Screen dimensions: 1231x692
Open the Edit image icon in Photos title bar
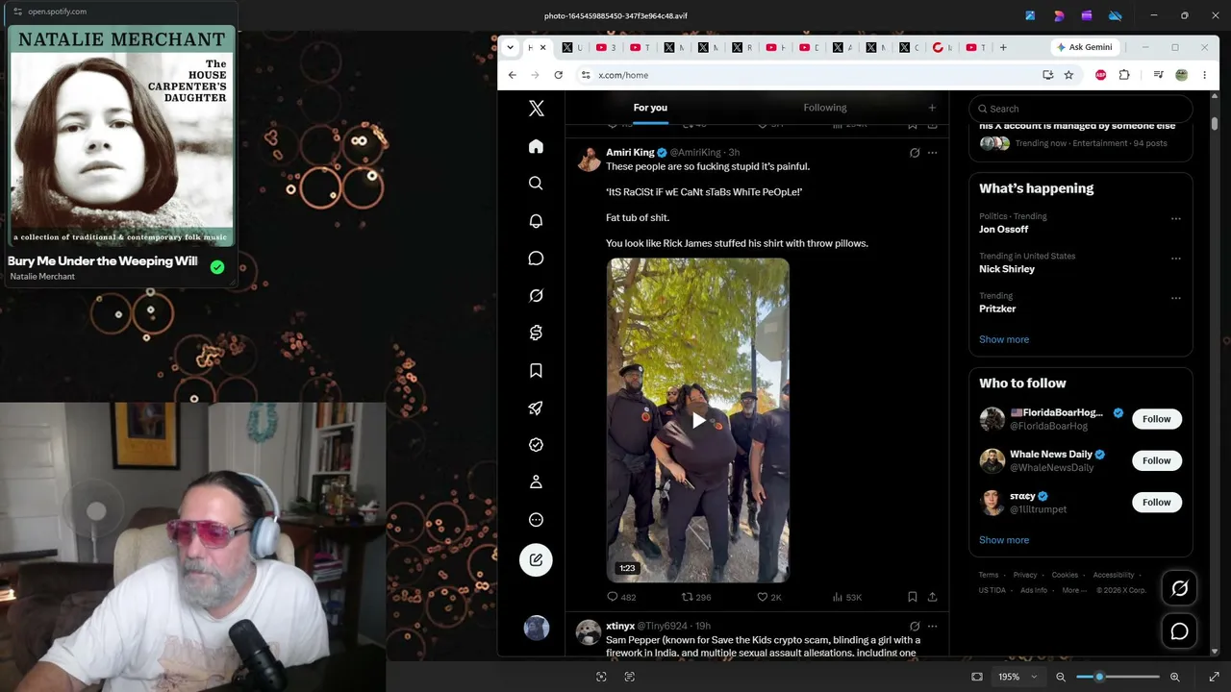(x=1030, y=15)
